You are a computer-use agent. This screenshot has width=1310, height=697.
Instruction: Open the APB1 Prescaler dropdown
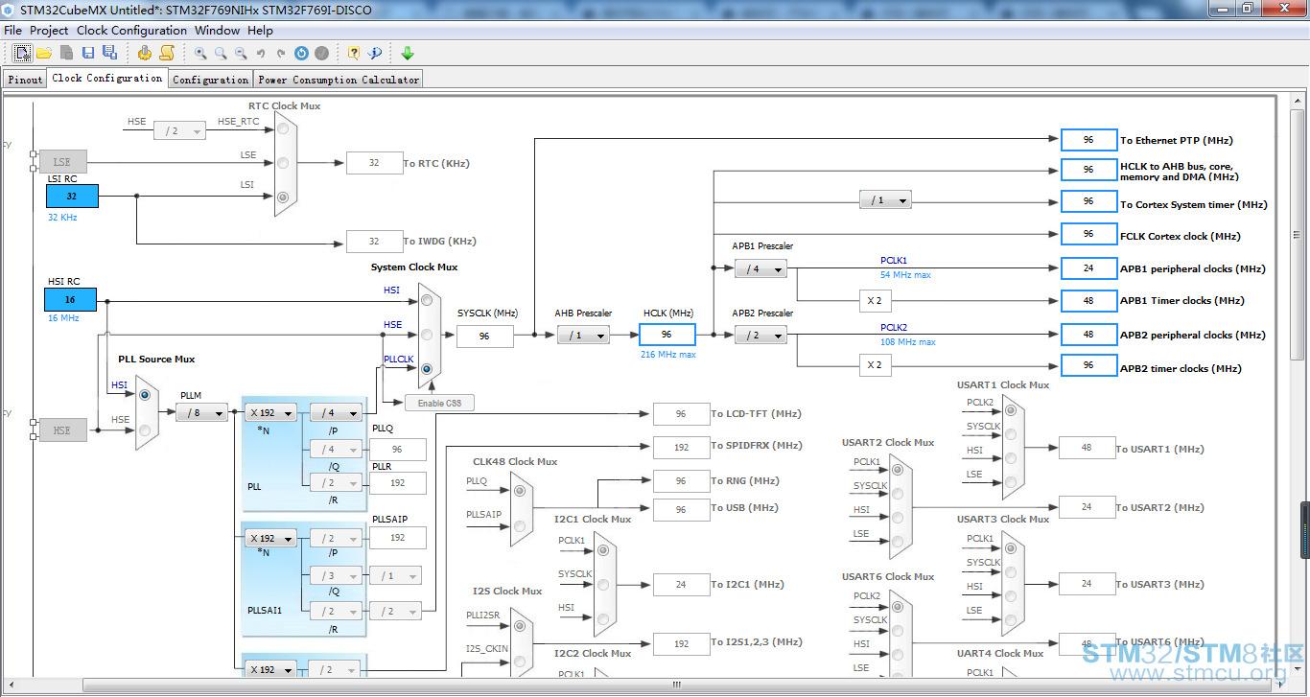[x=760, y=269]
